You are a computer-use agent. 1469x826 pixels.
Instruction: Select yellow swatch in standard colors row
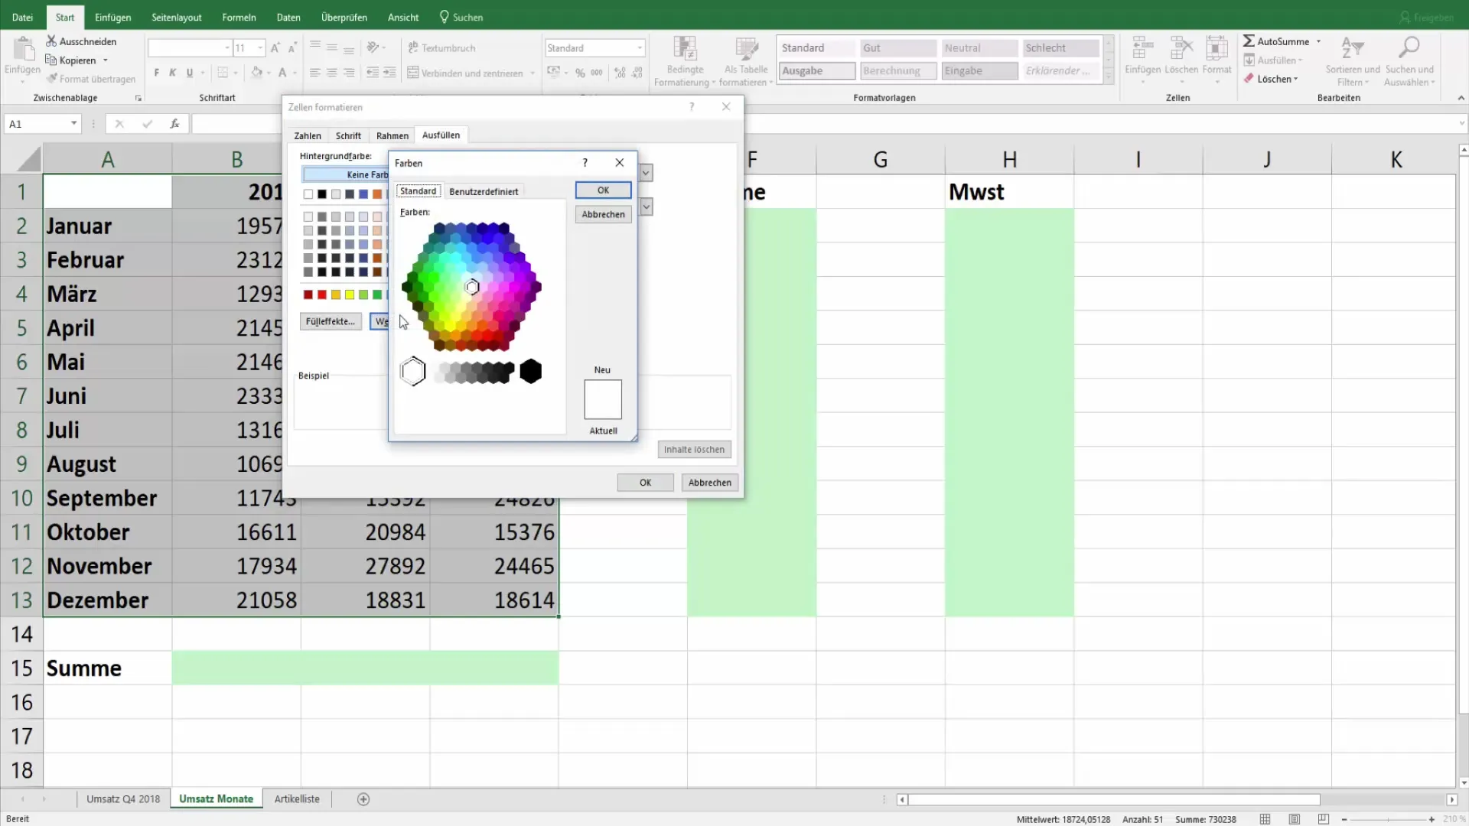pos(350,294)
